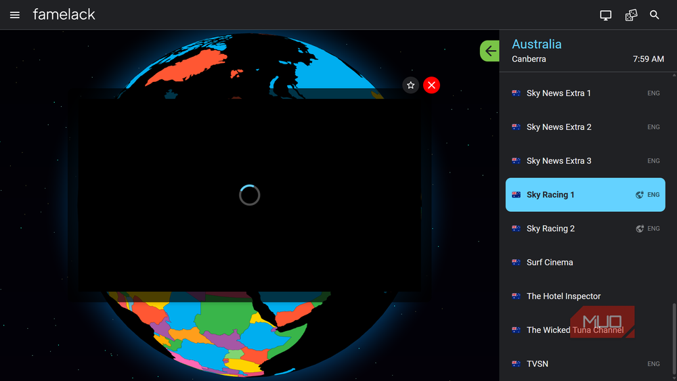Open the search magnifier icon
Viewport: 677px width, 381px height.
pos(655,15)
